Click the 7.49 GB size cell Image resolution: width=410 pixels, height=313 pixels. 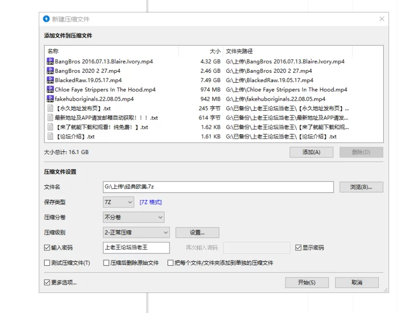click(210, 80)
